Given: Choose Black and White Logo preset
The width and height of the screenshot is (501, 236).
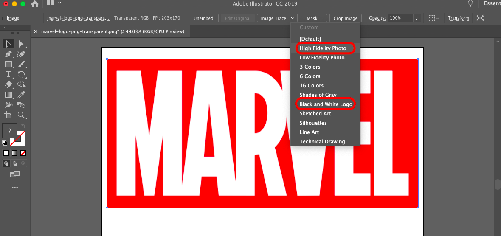Looking at the screenshot, I should [326, 104].
